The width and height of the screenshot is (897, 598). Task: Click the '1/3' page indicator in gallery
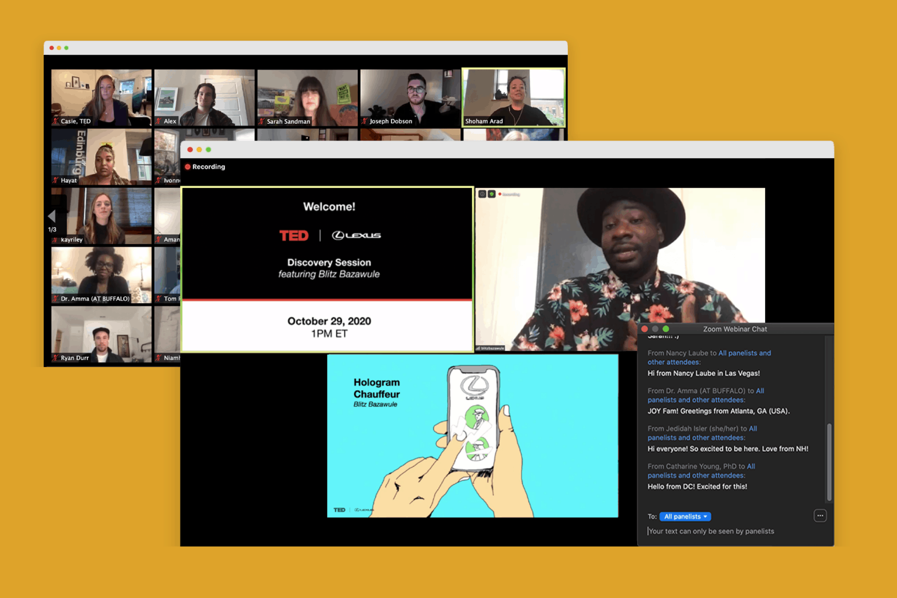pos(52,229)
